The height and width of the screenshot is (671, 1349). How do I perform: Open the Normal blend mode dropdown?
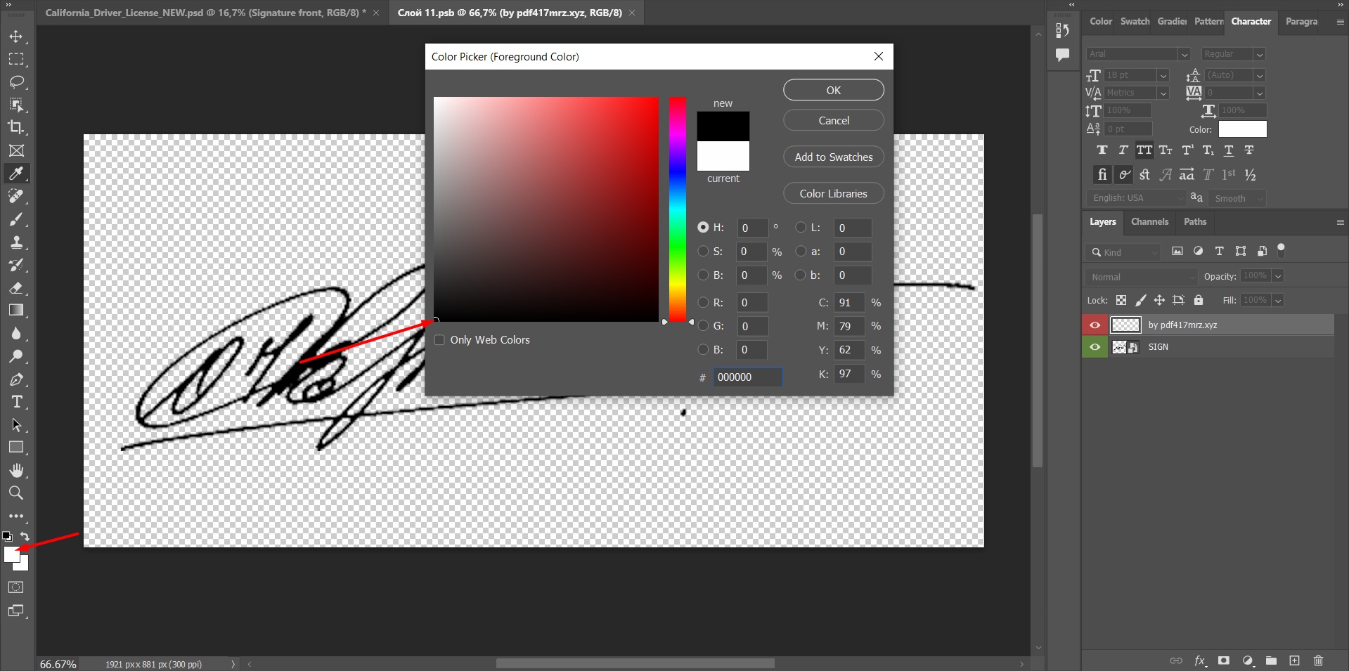pos(1140,277)
